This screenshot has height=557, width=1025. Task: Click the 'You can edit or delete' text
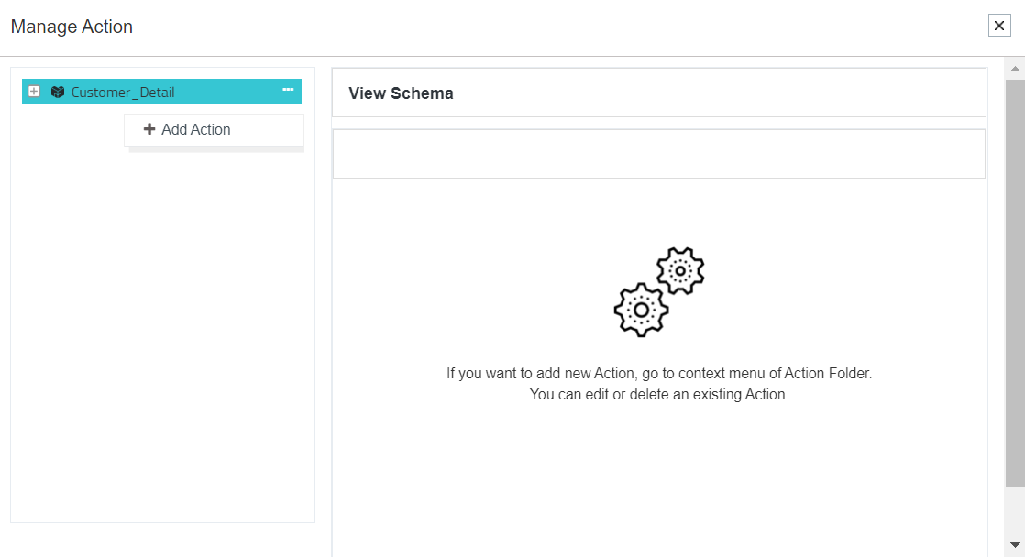point(659,395)
